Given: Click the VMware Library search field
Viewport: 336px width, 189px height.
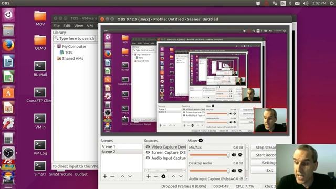Looking at the screenshot, I should 74,38.
